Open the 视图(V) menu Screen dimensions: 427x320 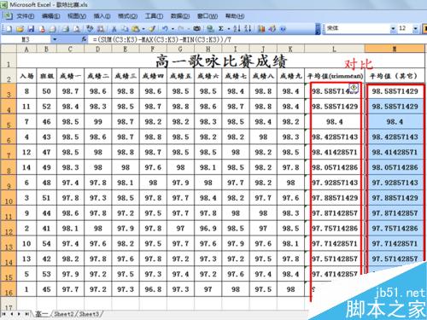[x=77, y=16]
